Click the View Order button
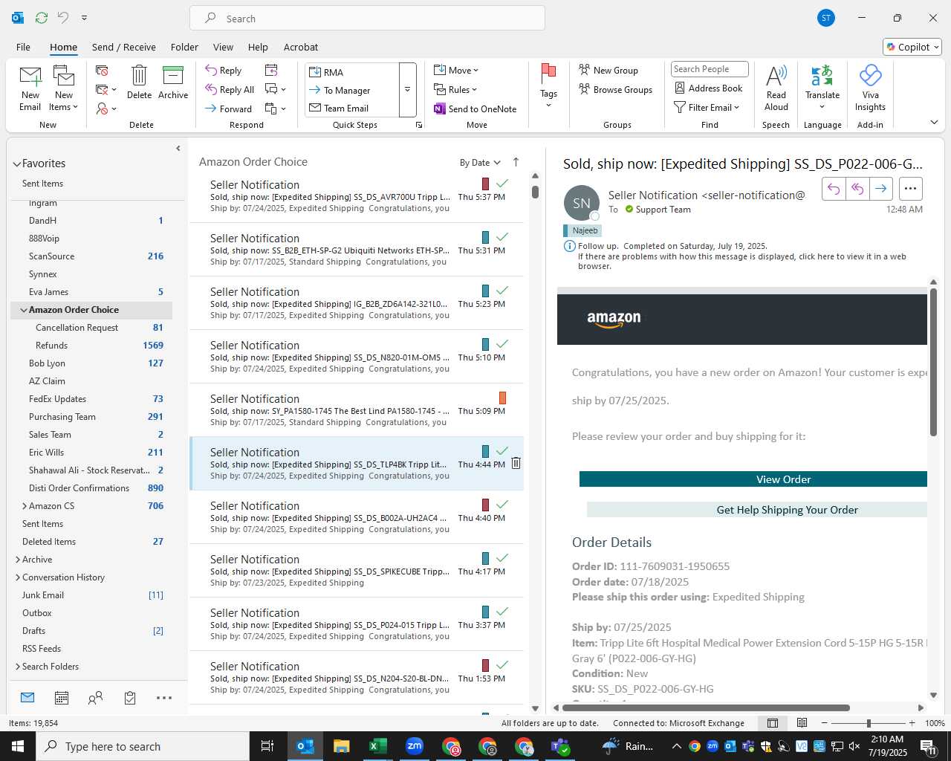The image size is (951, 761). (x=753, y=479)
